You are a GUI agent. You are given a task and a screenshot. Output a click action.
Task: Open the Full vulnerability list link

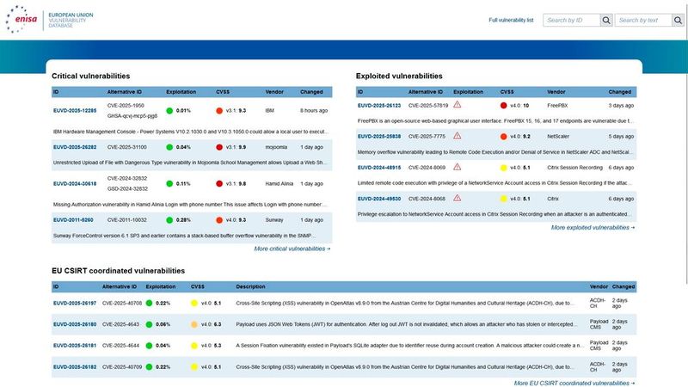click(x=511, y=20)
